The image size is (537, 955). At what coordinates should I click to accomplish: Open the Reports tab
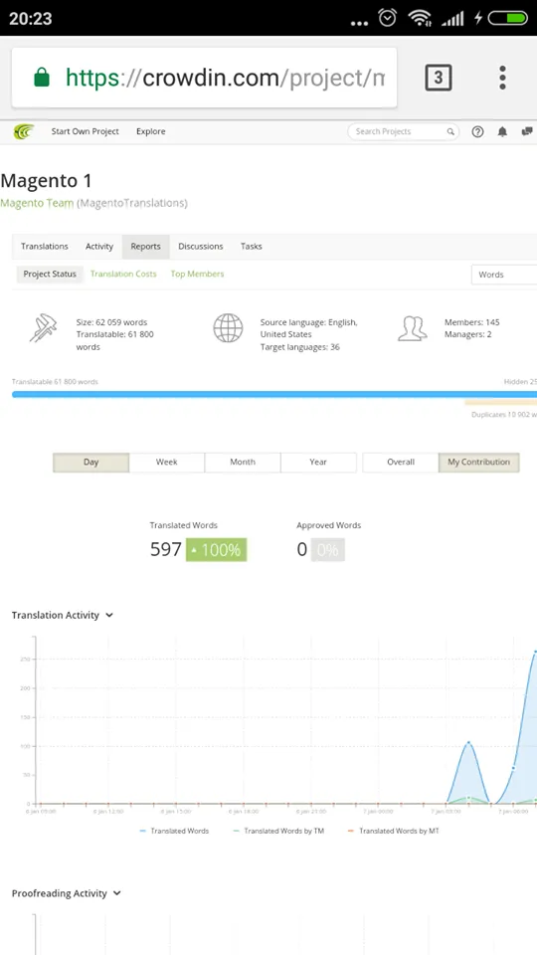(145, 247)
